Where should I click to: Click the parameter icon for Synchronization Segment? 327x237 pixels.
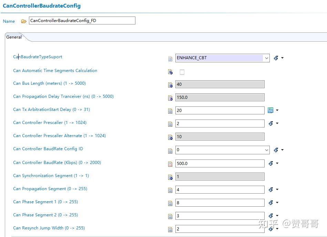(170, 177)
